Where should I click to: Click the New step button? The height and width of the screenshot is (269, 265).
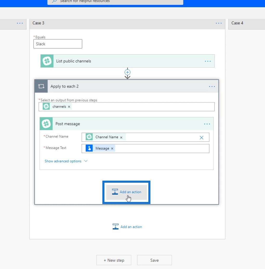[114, 260]
